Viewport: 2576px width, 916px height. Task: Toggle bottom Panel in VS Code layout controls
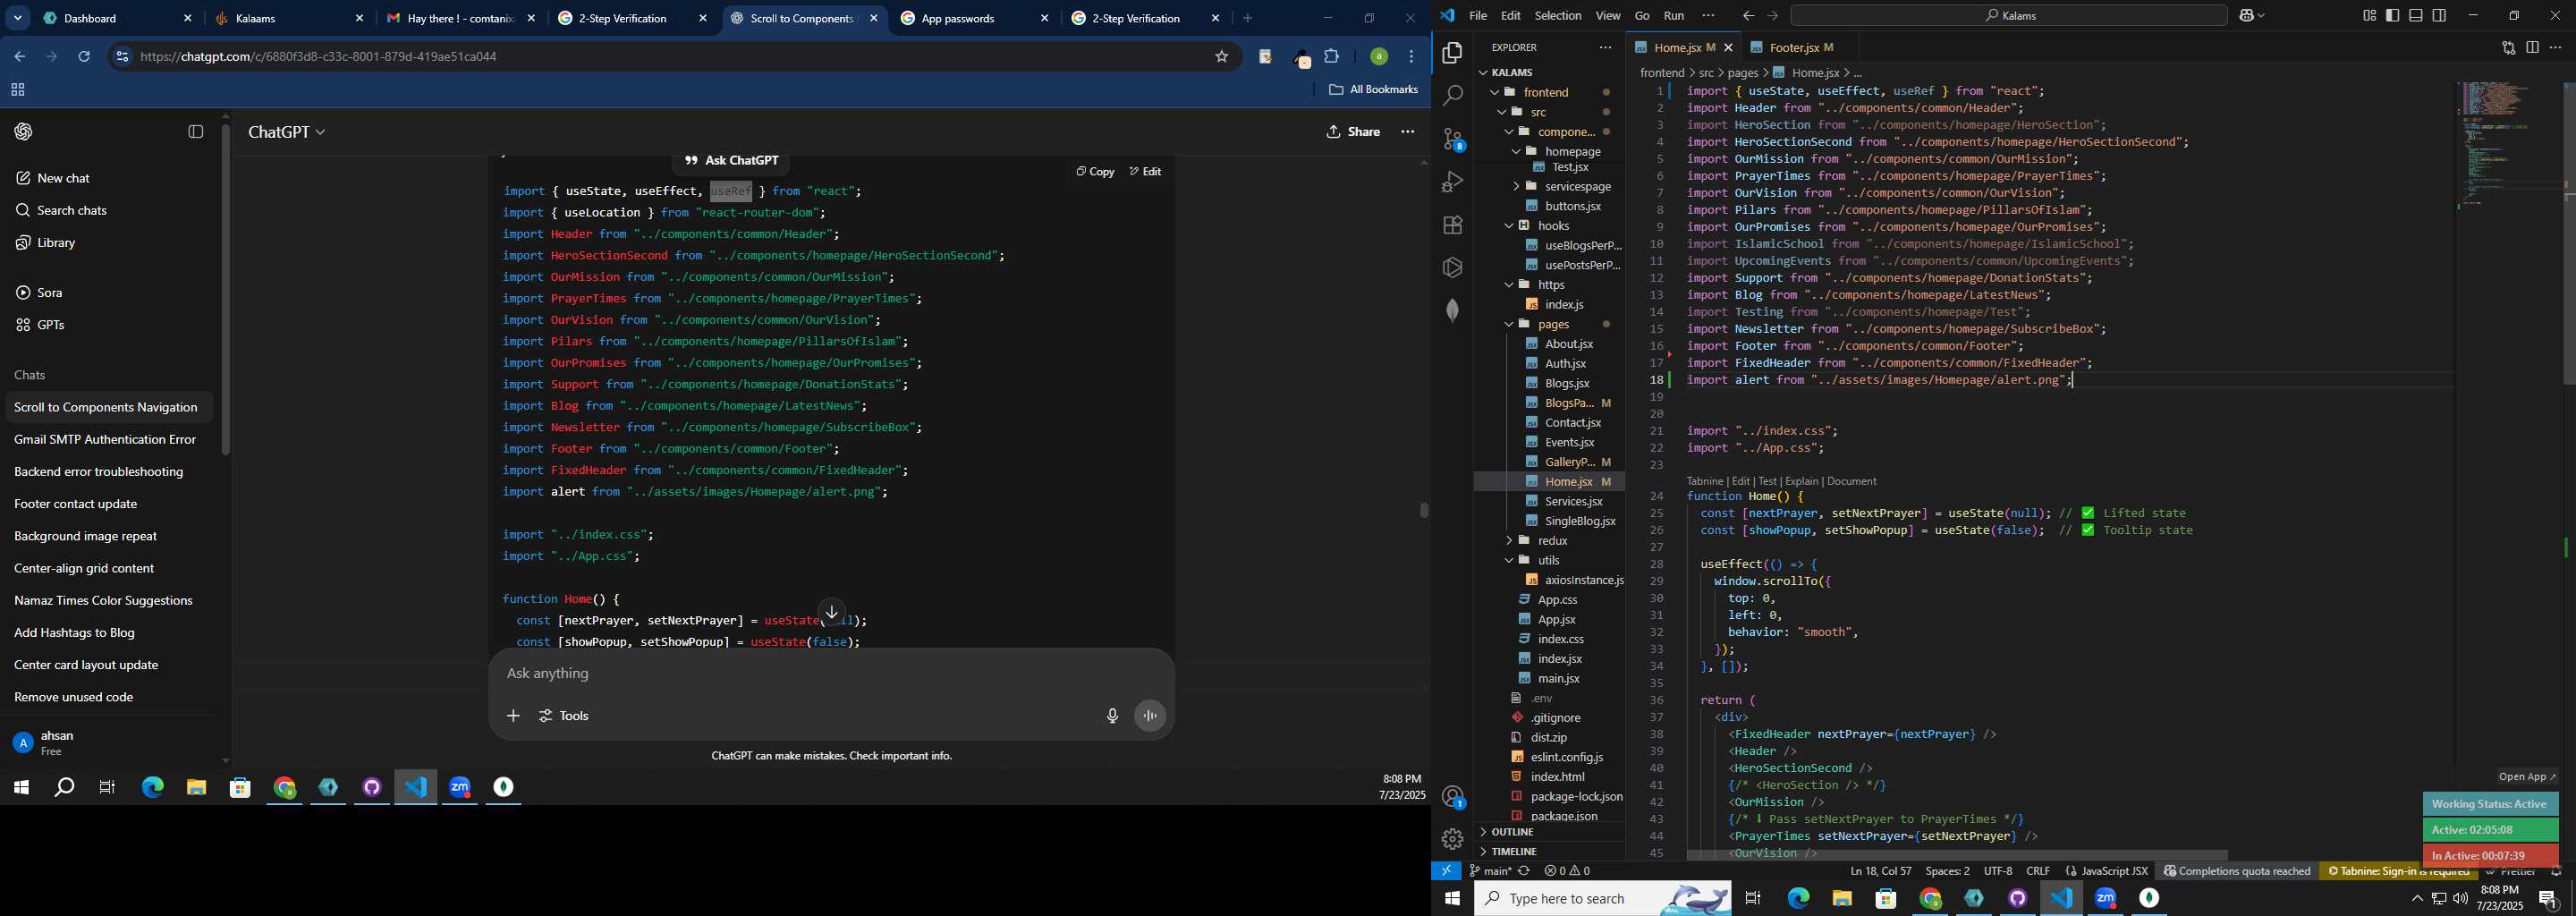click(x=2416, y=15)
